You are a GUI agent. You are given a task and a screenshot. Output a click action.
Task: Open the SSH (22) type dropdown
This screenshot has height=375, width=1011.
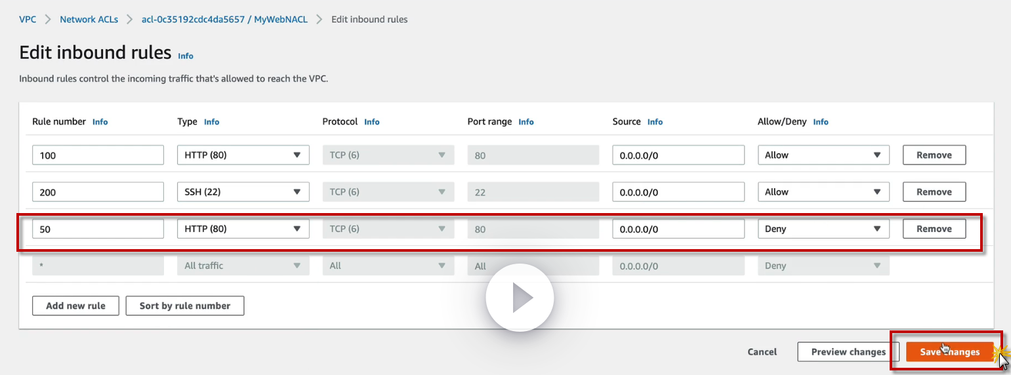click(x=243, y=192)
